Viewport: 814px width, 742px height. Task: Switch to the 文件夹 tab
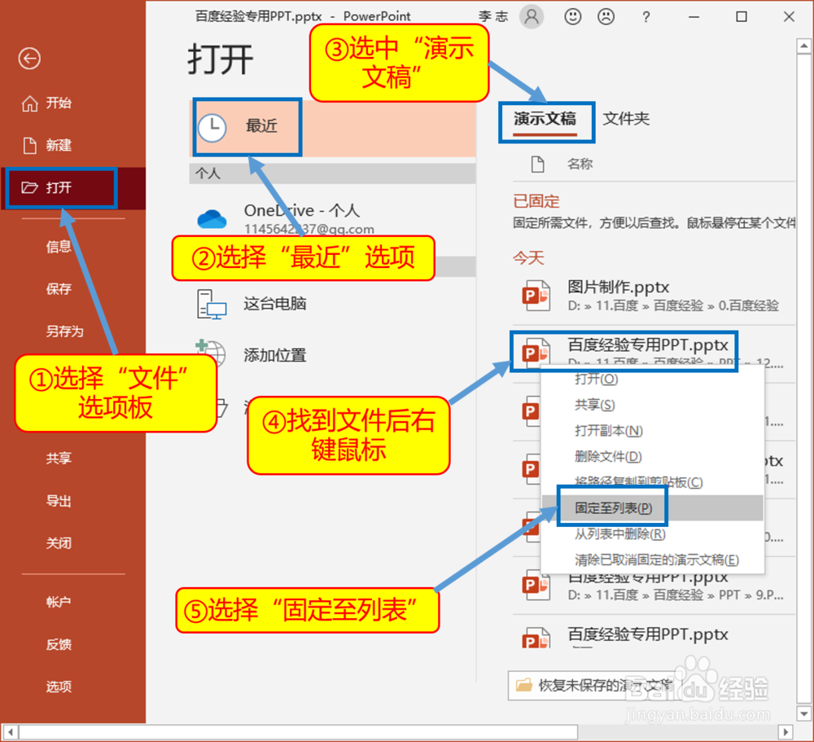(626, 118)
